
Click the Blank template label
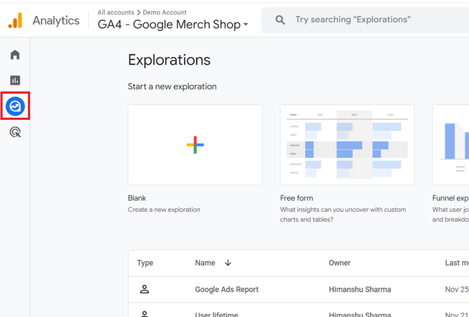click(x=137, y=198)
